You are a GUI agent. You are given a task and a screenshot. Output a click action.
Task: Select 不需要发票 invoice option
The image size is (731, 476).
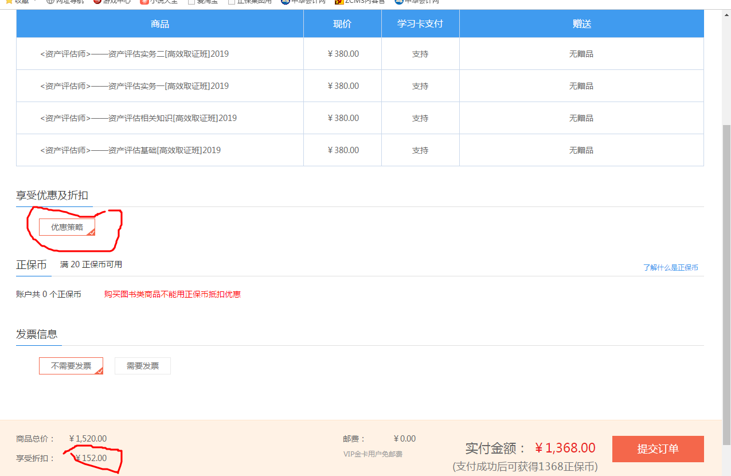pyautogui.click(x=71, y=366)
